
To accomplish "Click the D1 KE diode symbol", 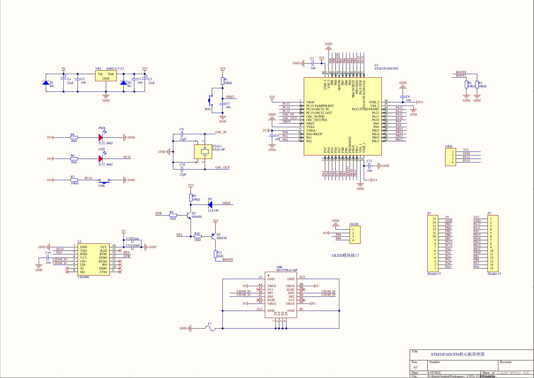I will [46, 83].
